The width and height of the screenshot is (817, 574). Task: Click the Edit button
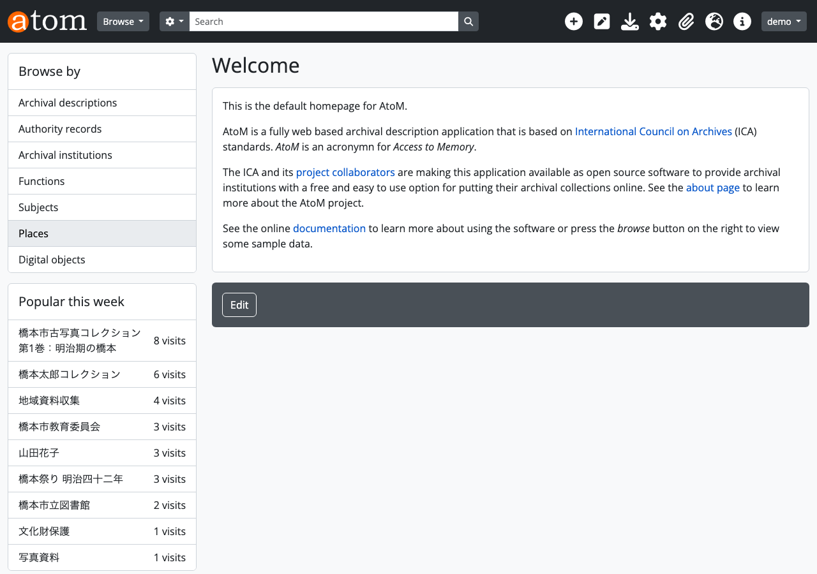point(239,305)
